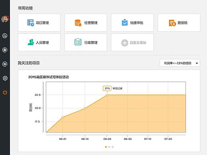This screenshot has width=207, height=155.
Task: Click the dropdown arrow of project filter
Action: click(x=197, y=63)
